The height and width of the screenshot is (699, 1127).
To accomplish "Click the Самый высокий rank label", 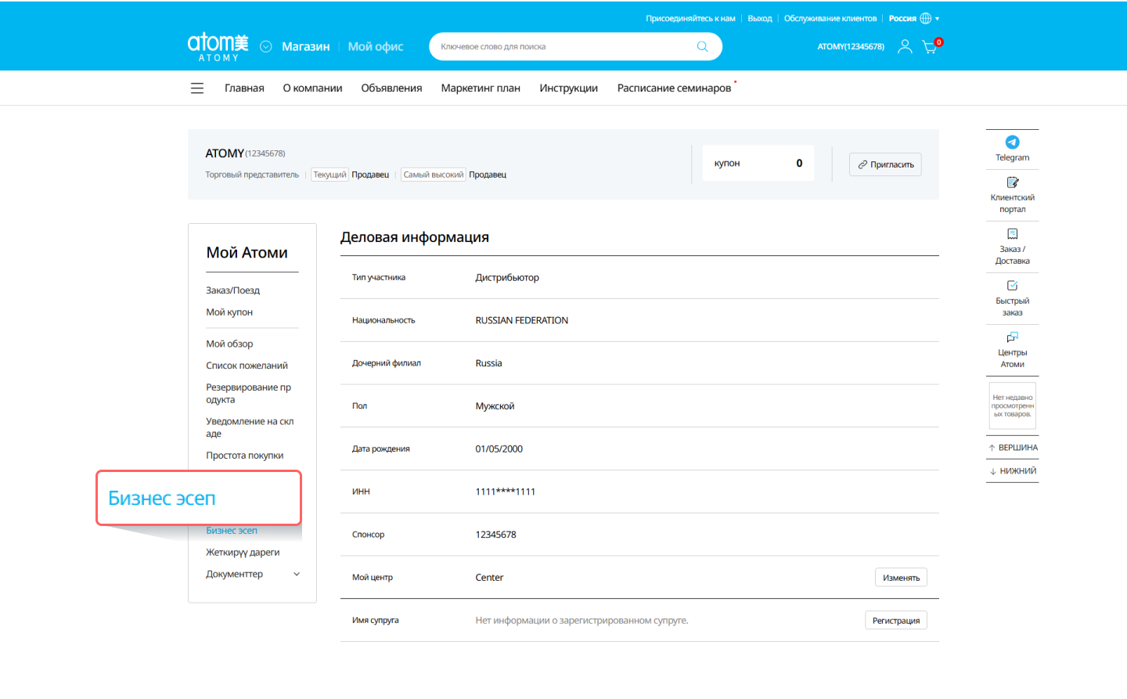I will (x=434, y=175).
